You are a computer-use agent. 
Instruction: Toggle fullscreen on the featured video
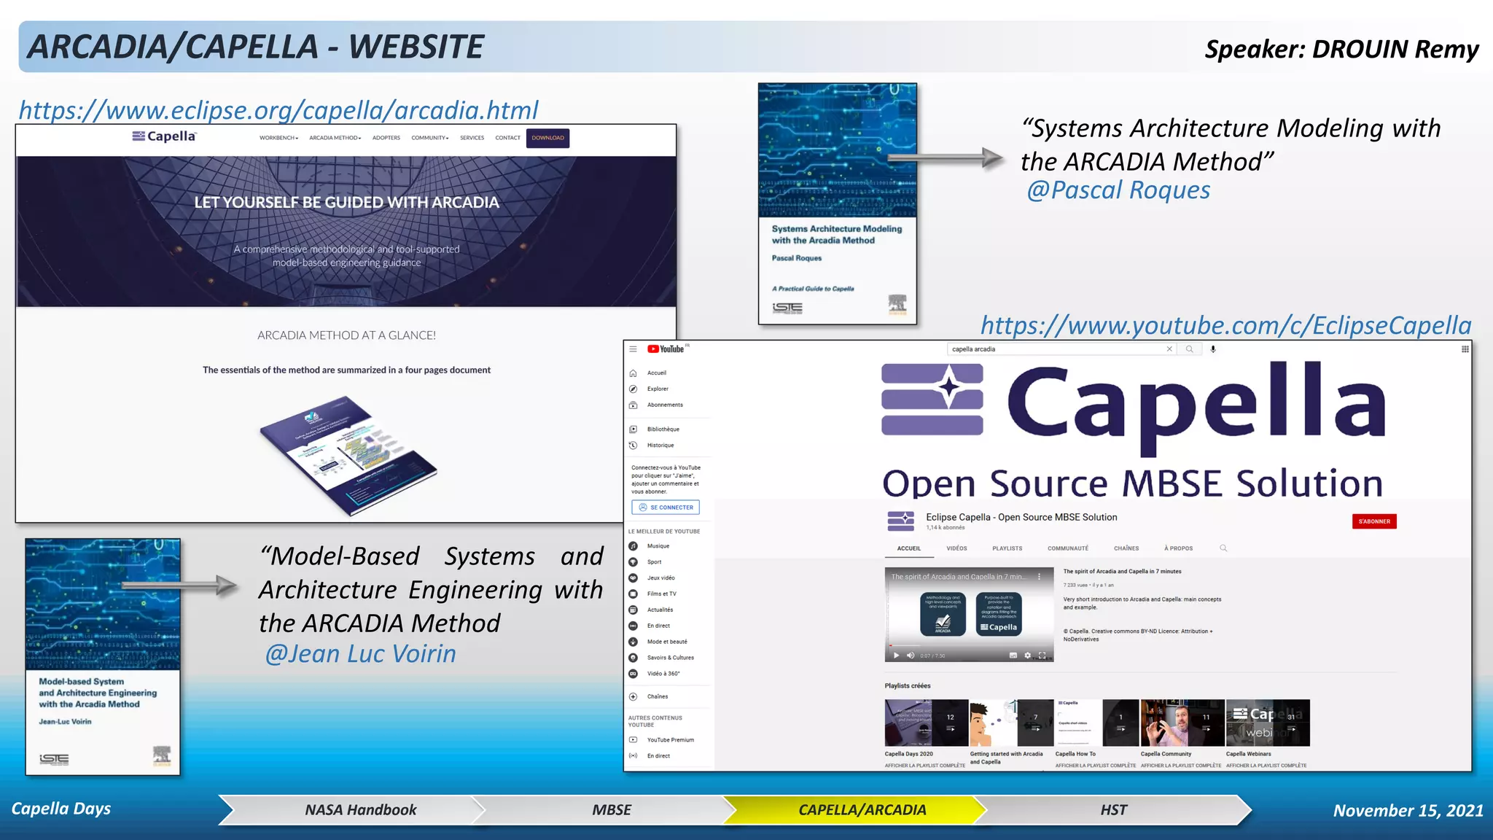[1042, 656]
